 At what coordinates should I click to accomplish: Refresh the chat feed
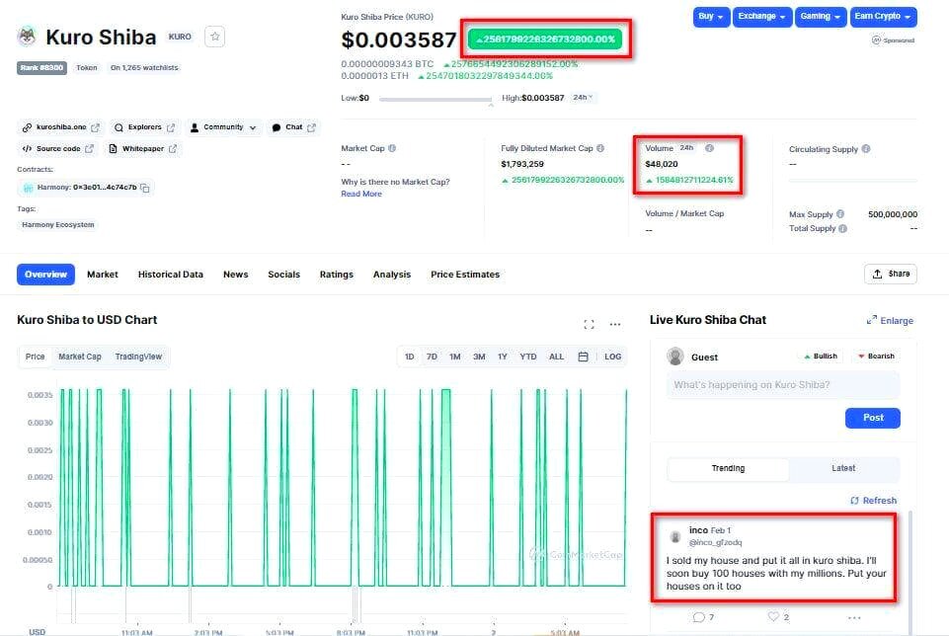873,501
